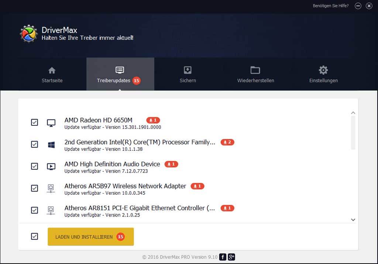Click the 15 badge on the install button

coord(121,237)
